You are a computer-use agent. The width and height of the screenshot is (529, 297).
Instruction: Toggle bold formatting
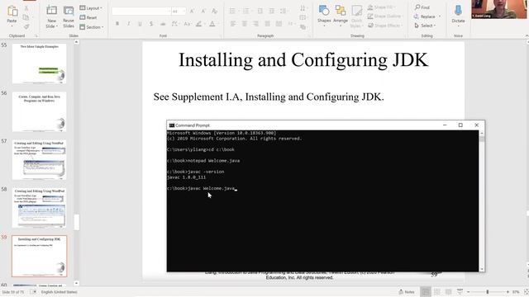117,24
